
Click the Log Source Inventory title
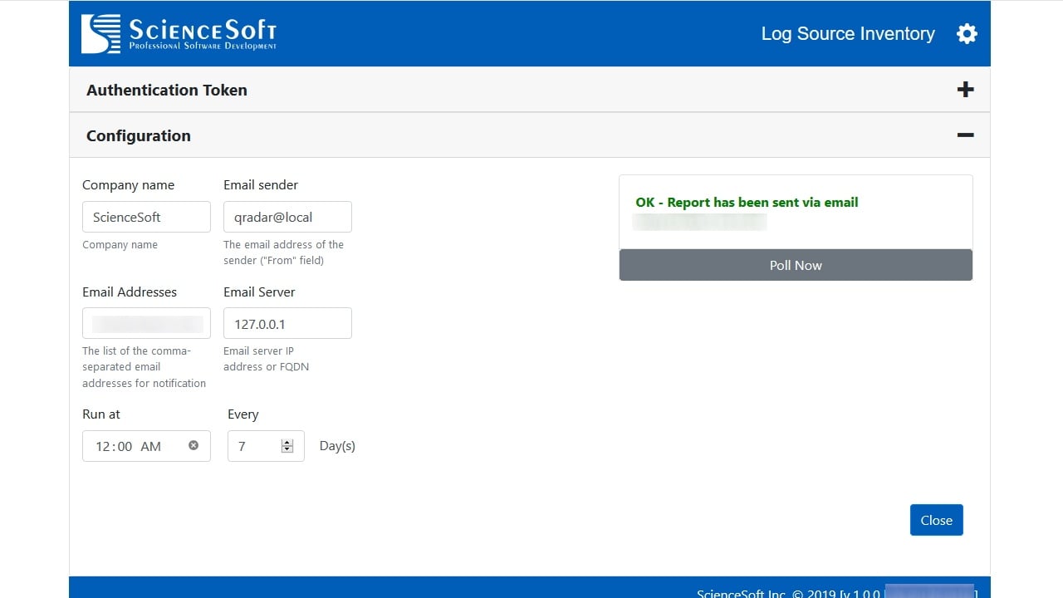pos(848,34)
